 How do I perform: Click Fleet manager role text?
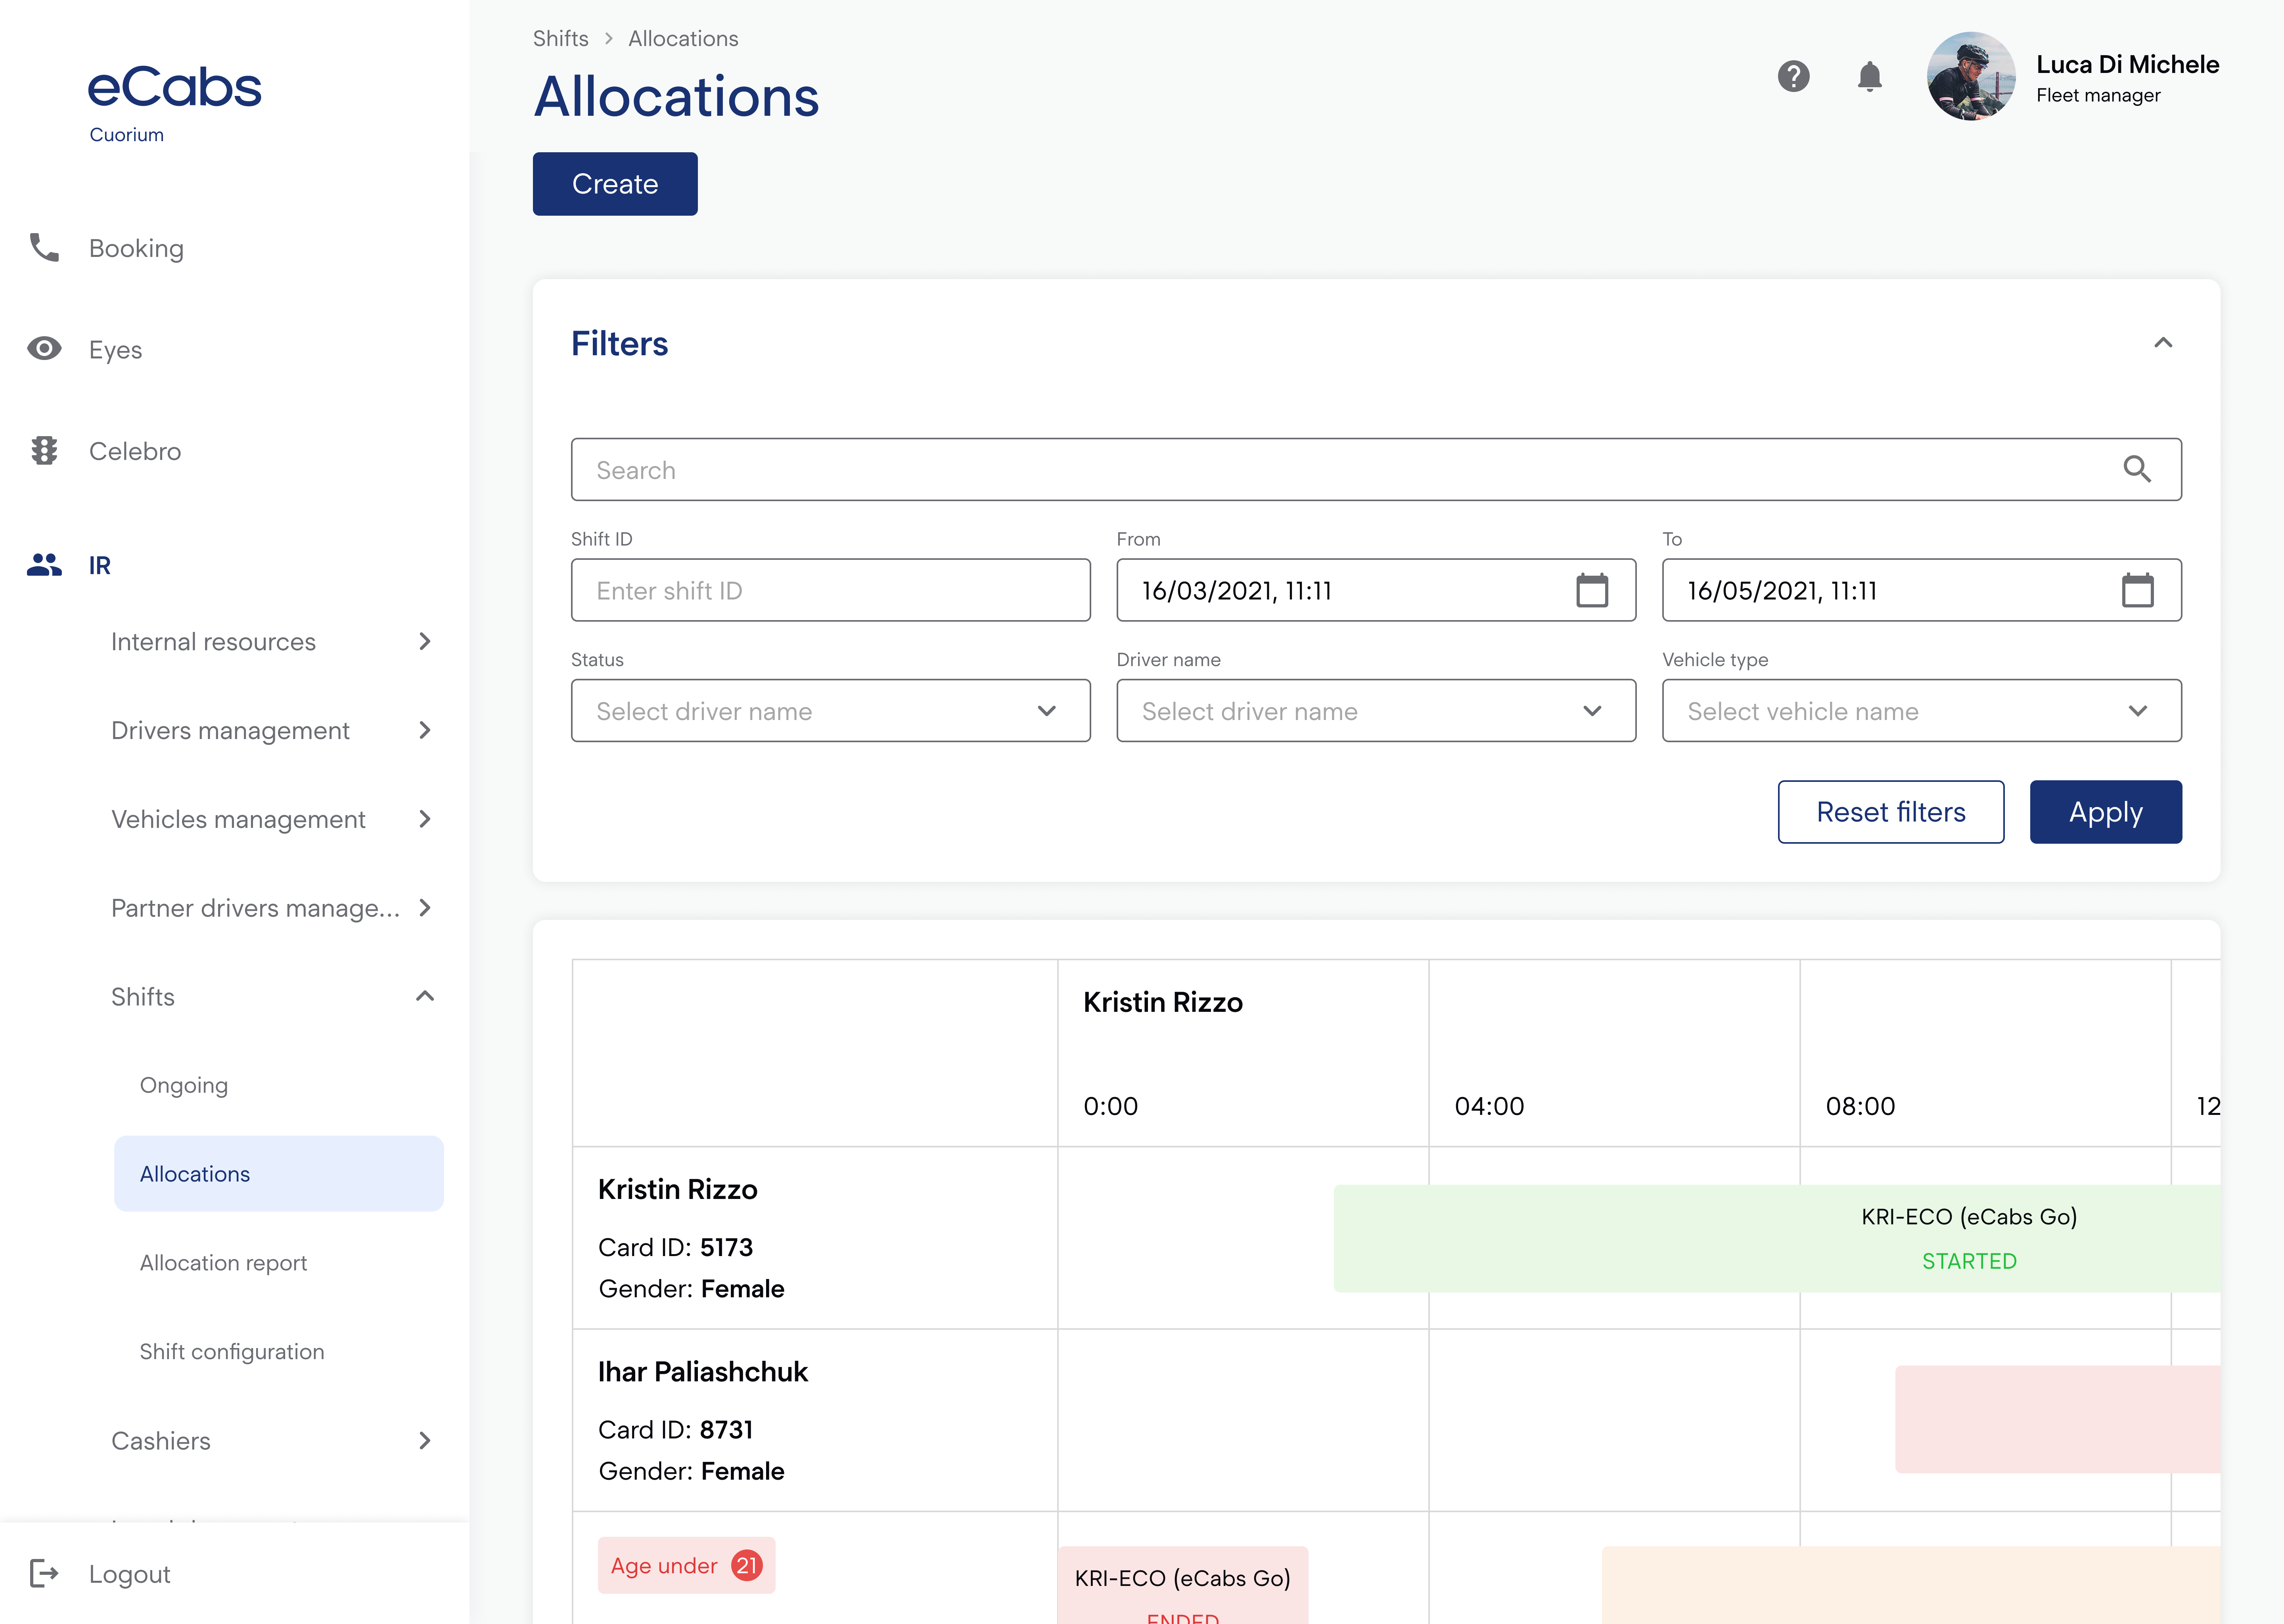click(2098, 95)
